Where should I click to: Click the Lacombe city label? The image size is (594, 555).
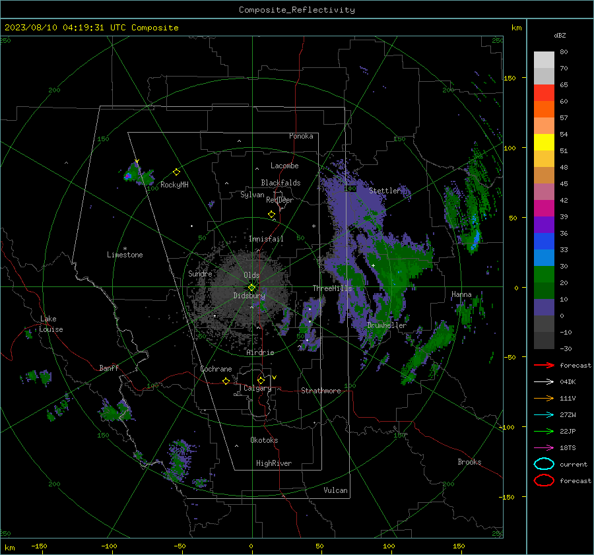284,166
